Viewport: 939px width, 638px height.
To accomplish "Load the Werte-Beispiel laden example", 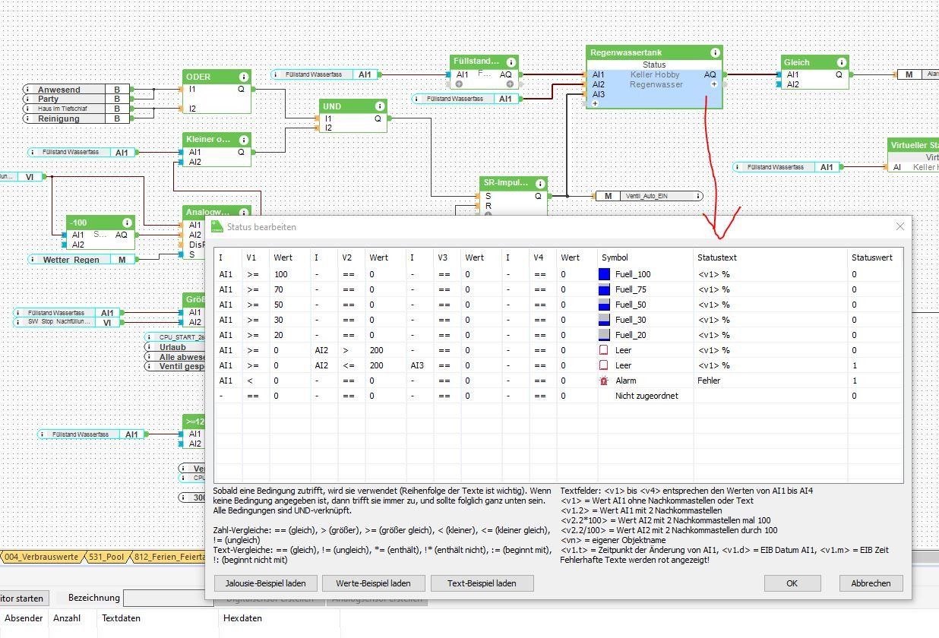I will (372, 583).
